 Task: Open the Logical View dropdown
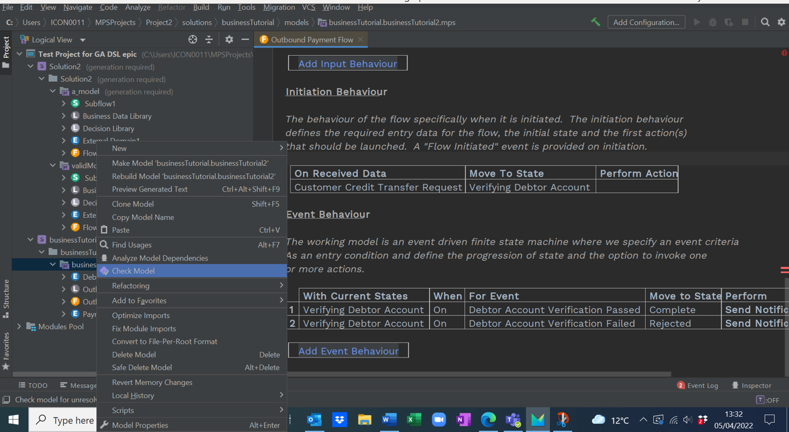[56, 39]
